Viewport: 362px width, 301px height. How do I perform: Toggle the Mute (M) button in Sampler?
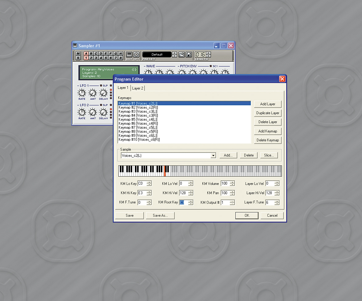78,54
